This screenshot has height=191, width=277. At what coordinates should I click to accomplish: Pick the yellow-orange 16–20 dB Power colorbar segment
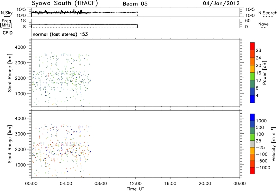tap(252, 69)
